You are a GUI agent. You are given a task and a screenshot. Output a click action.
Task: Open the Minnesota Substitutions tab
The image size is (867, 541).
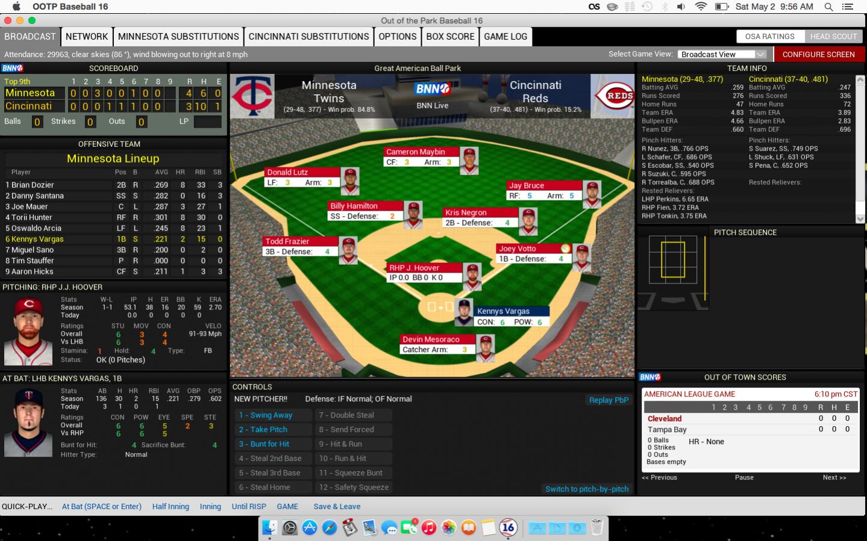[x=178, y=36]
